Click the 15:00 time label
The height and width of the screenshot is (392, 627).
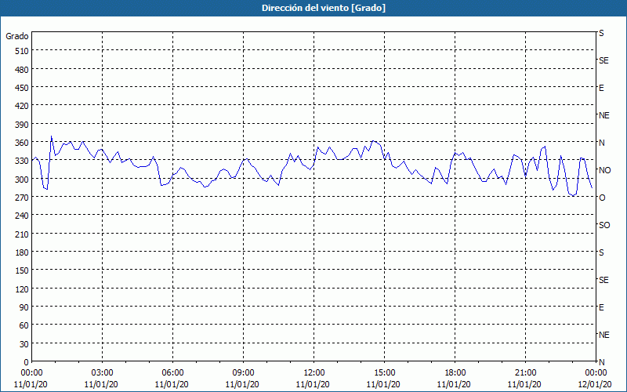pos(384,373)
